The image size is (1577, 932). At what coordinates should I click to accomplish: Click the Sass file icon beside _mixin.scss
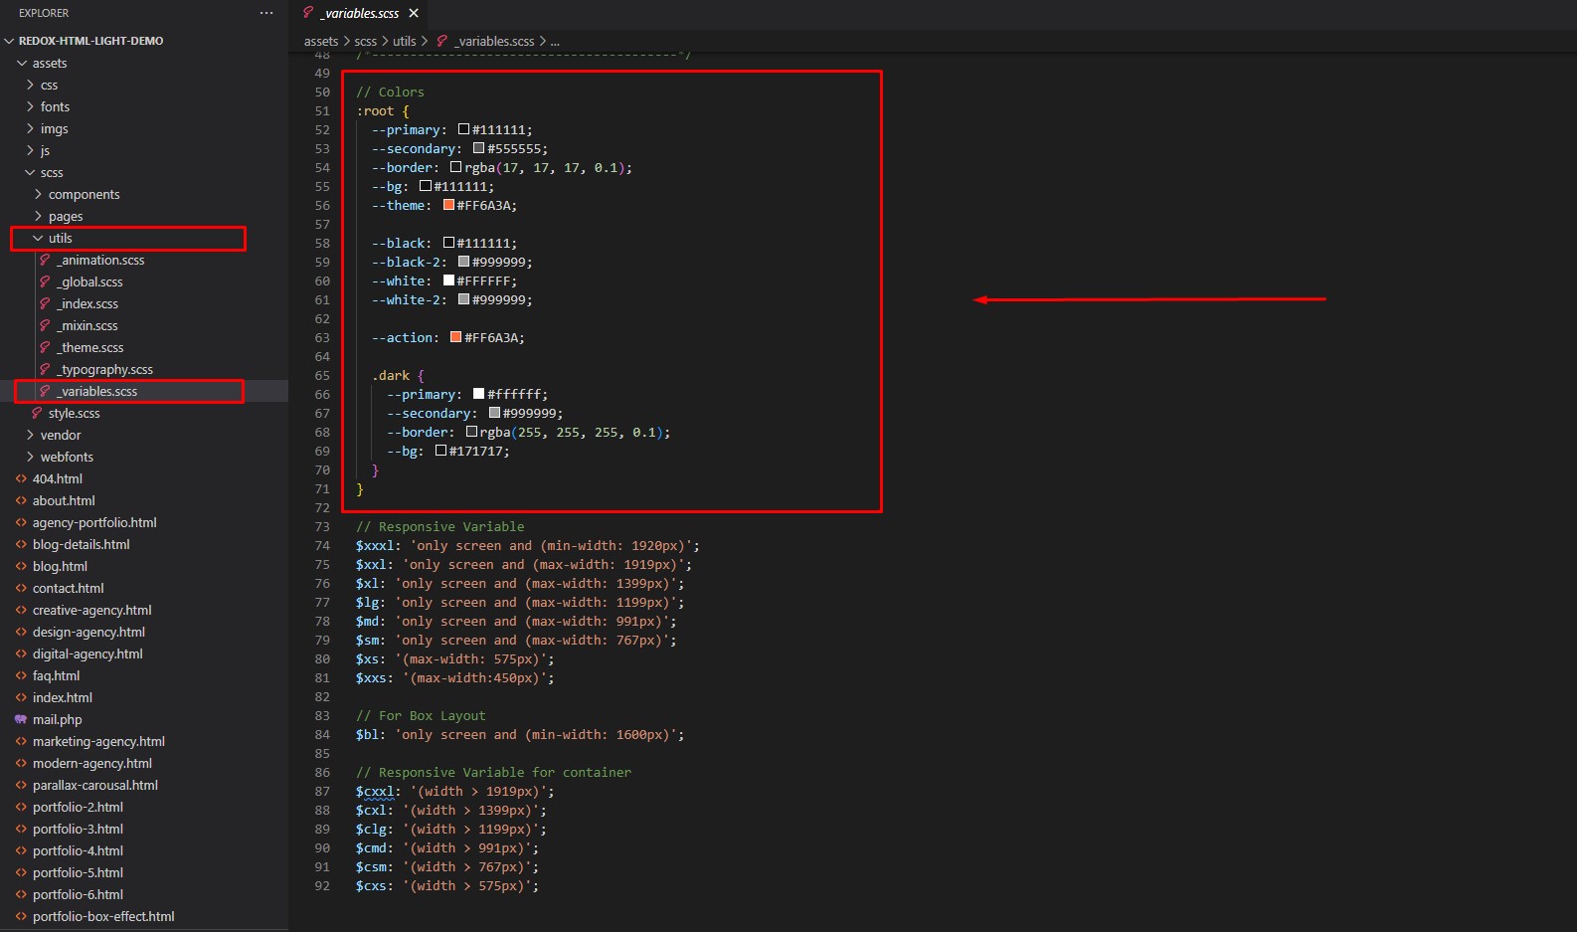click(x=45, y=325)
